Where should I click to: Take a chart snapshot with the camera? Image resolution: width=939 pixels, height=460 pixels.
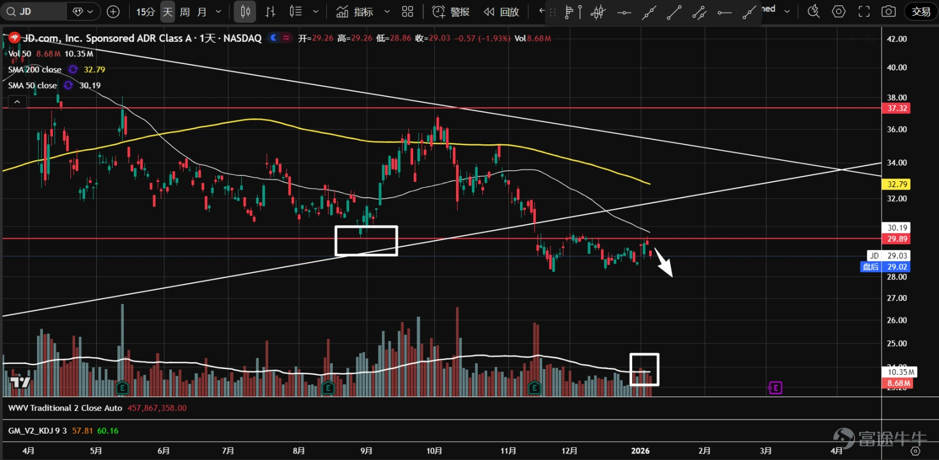(x=889, y=12)
